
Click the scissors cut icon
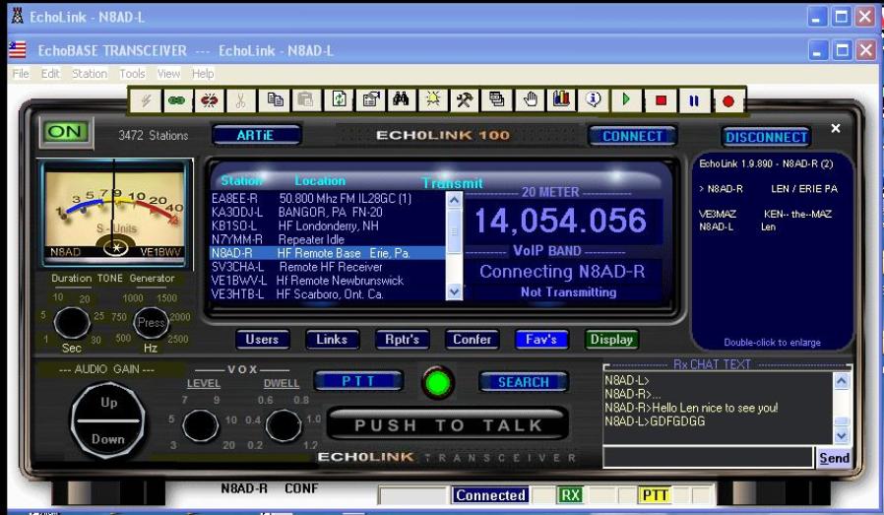241,101
